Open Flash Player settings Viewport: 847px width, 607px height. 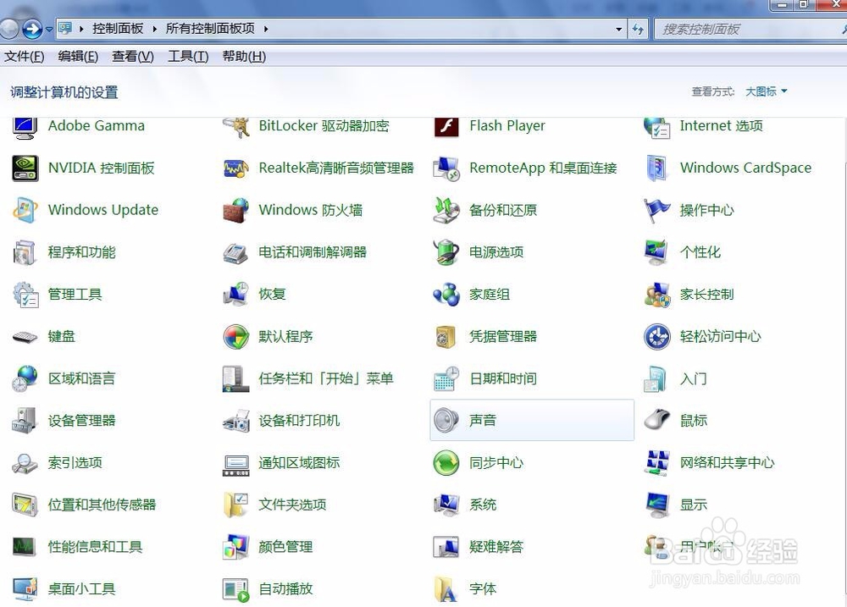[x=507, y=125]
